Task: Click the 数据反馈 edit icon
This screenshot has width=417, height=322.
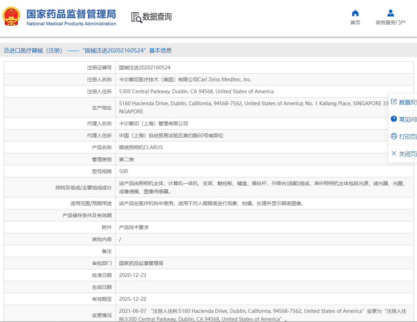Action: (x=394, y=101)
